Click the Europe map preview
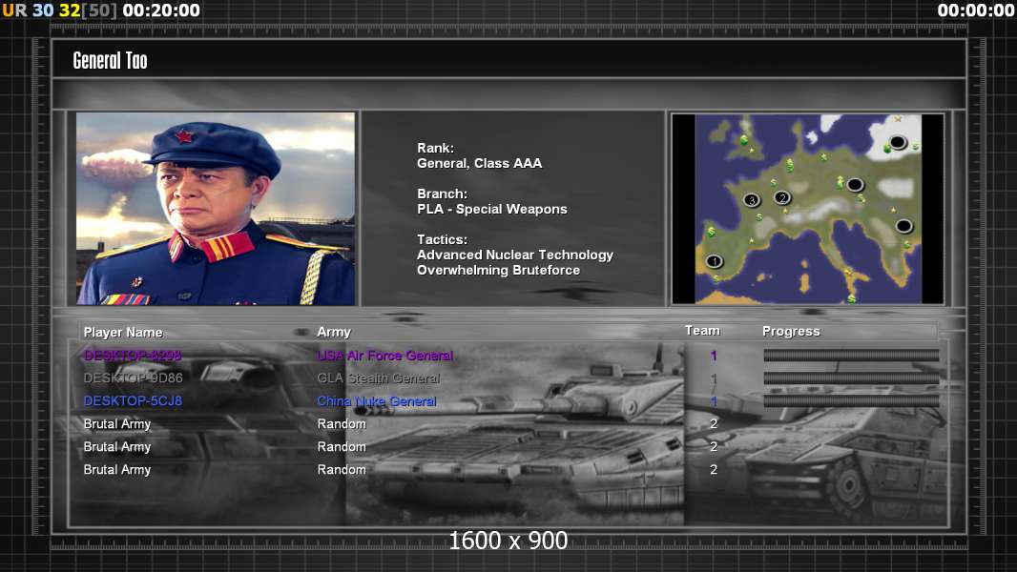This screenshot has width=1017, height=572. point(807,209)
